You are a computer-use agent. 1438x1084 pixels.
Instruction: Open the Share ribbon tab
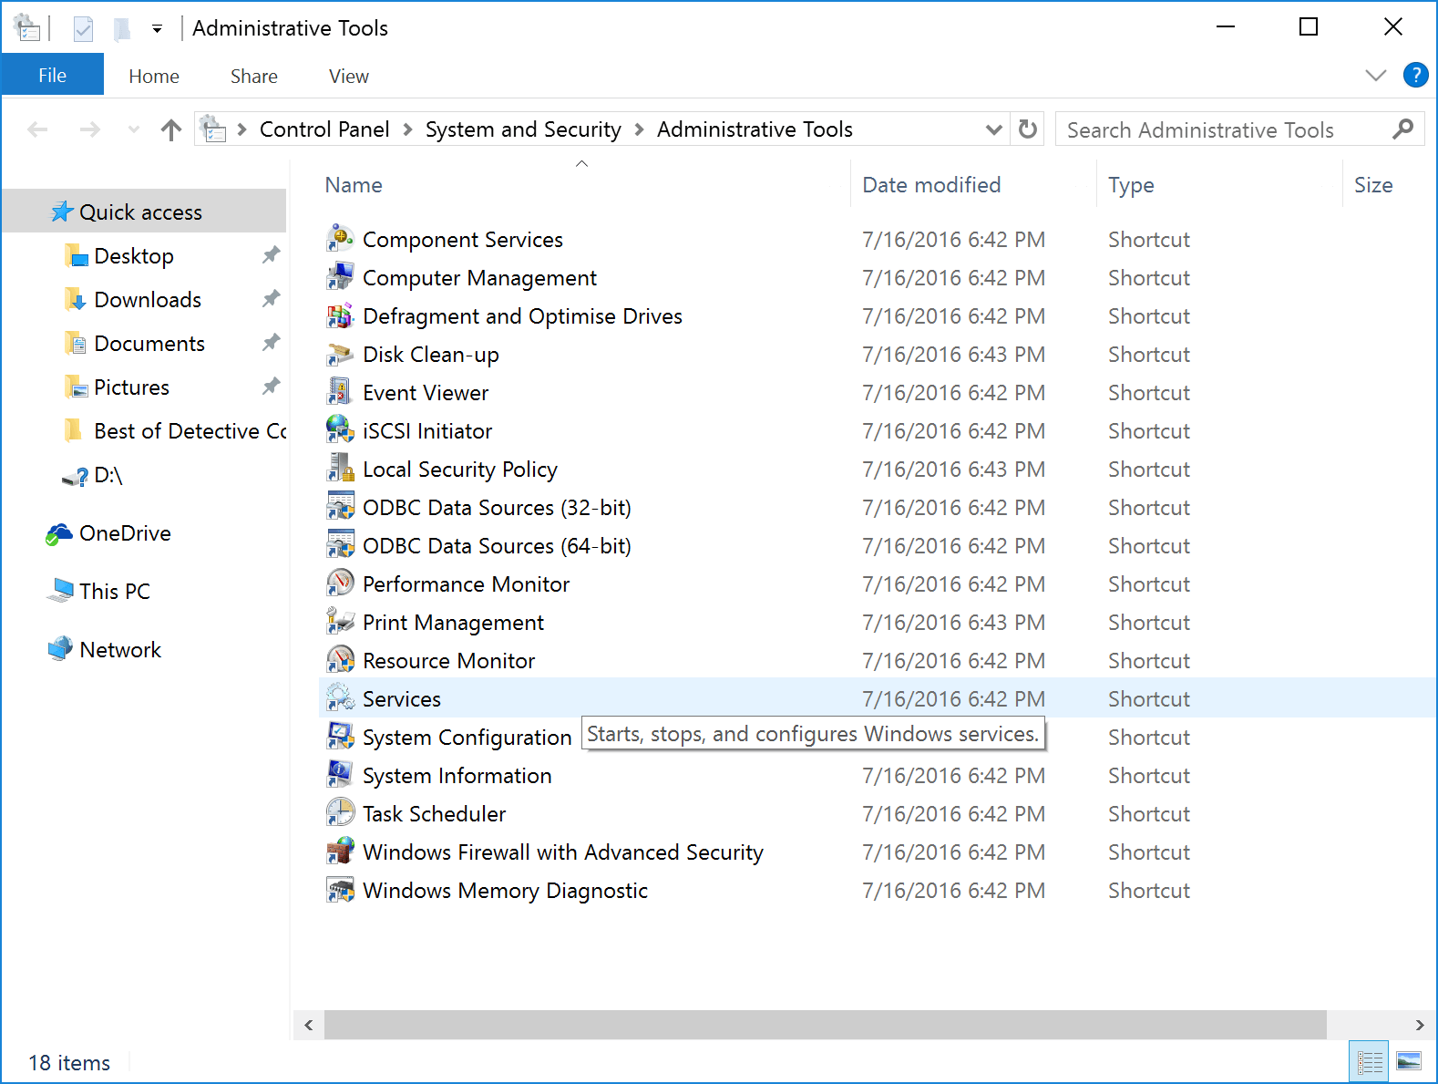253,77
